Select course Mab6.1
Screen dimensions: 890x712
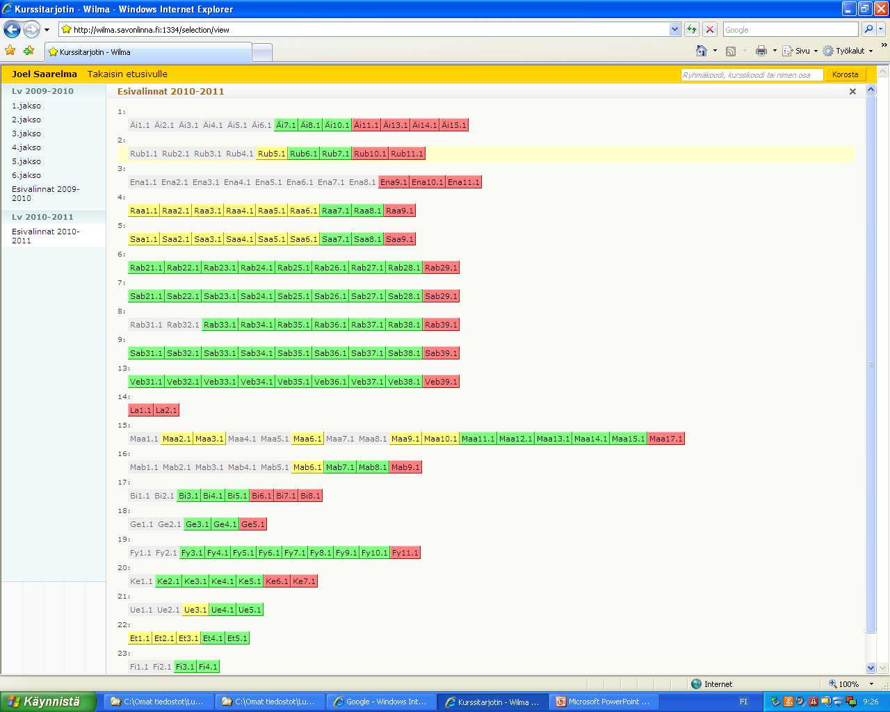coord(307,467)
